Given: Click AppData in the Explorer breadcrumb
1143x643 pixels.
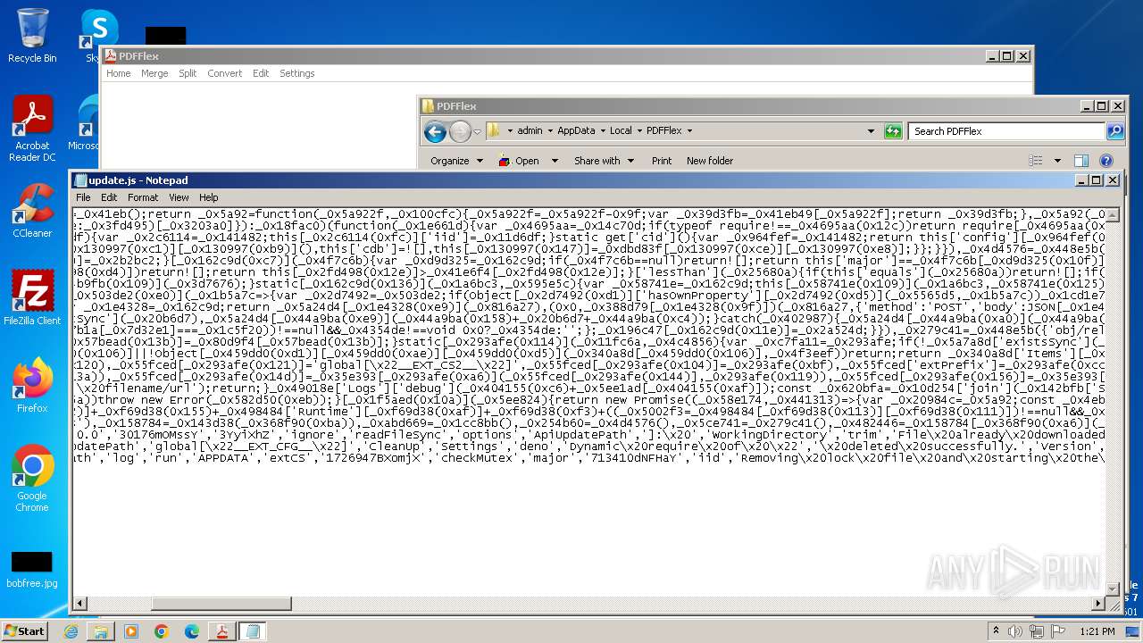Looking at the screenshot, I should point(576,130).
